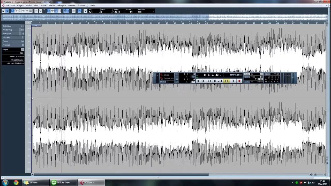
Task: Click the Signature 4/4 field
Action: click(131, 12)
